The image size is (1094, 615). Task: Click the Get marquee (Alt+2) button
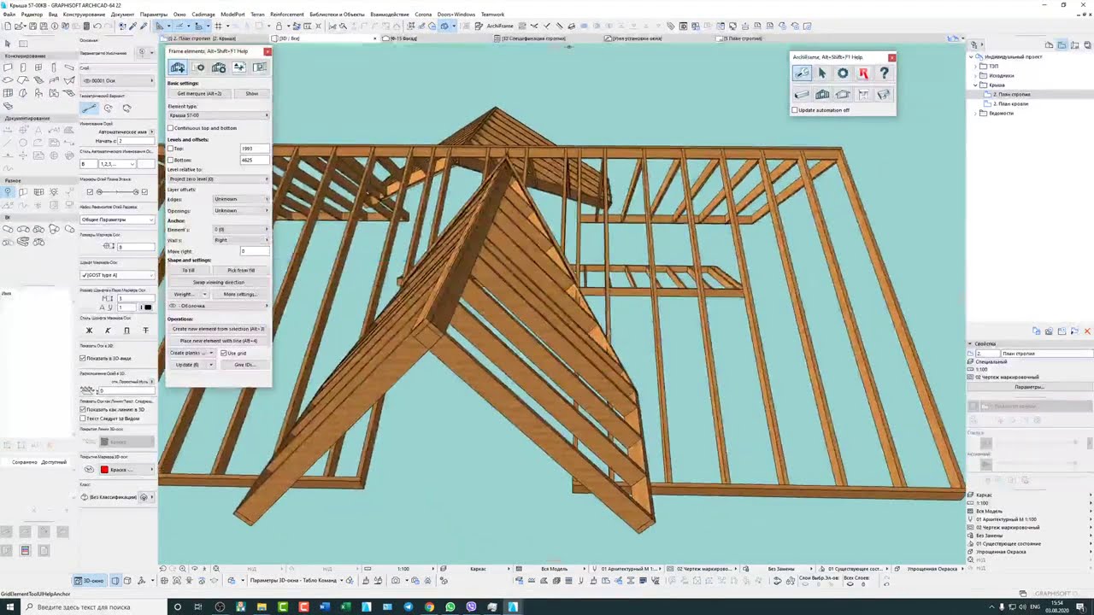pyautogui.click(x=199, y=93)
